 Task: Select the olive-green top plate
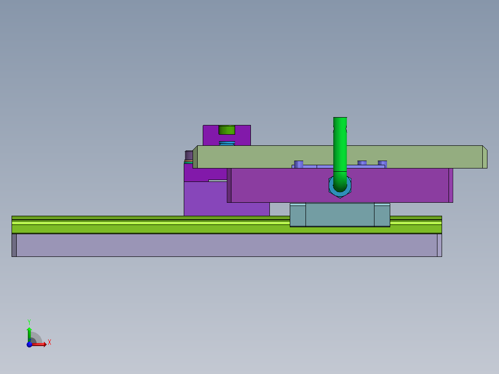(340, 157)
